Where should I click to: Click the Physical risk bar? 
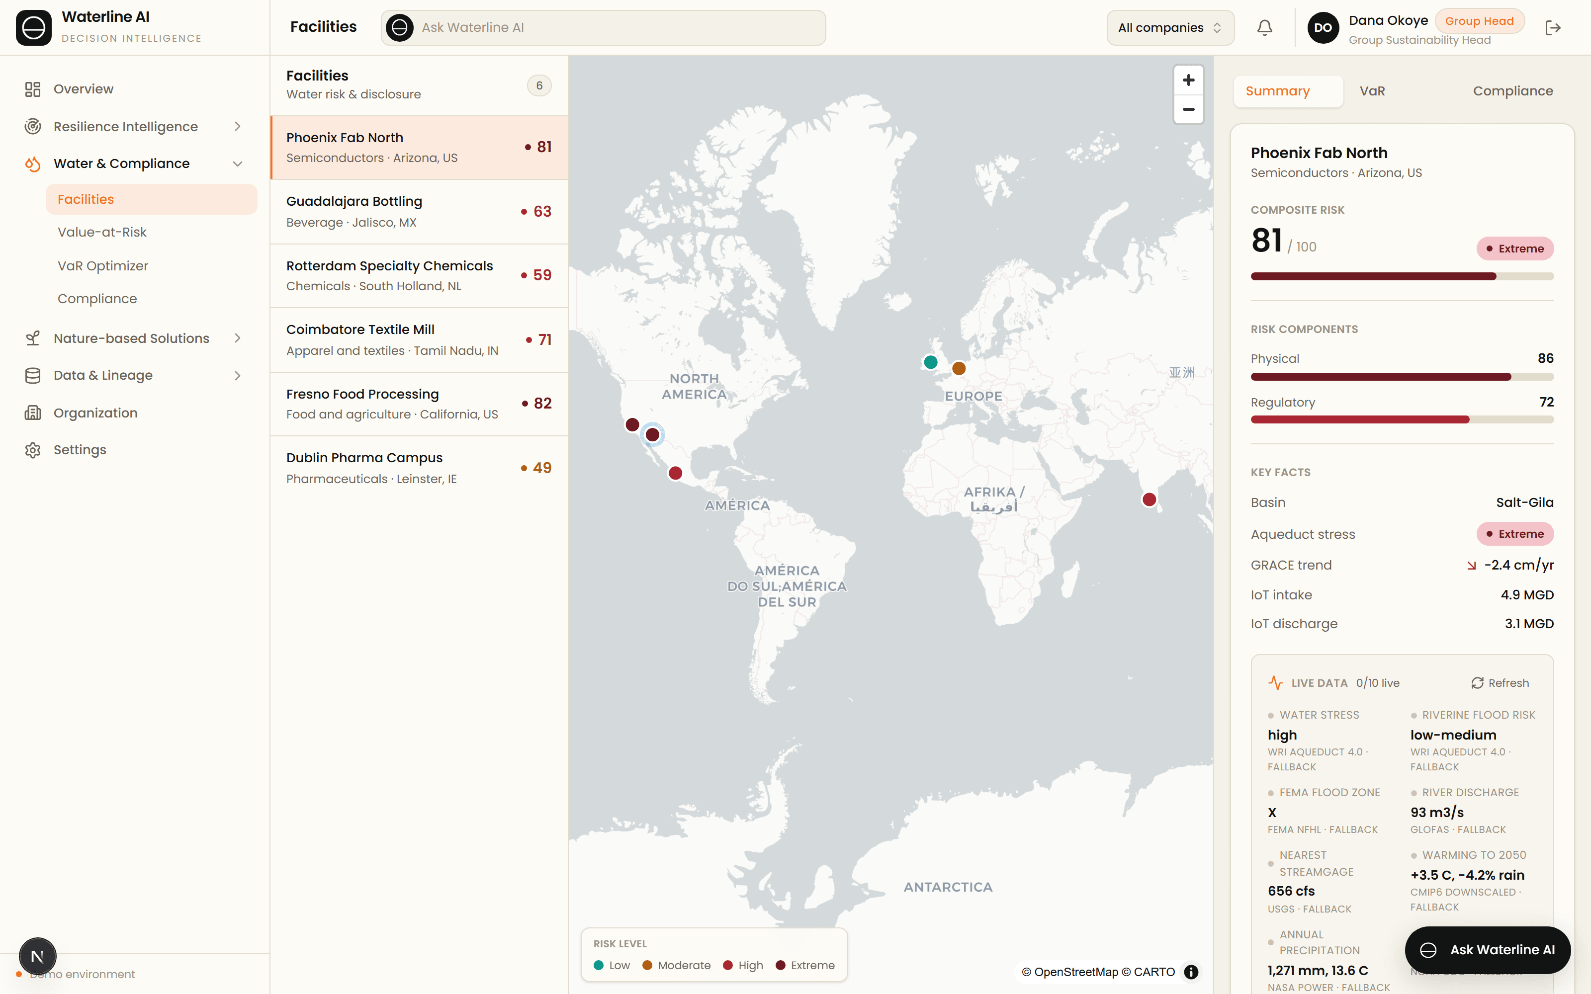[x=1402, y=377]
